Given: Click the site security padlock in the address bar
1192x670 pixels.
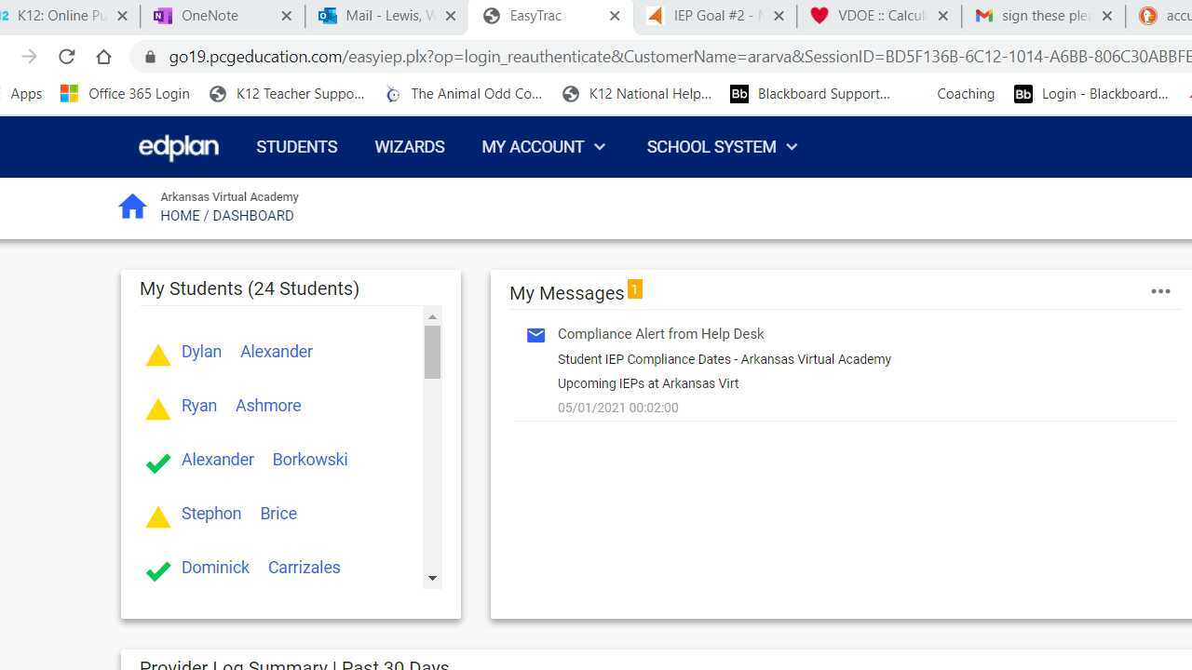Looking at the screenshot, I should 150,57.
